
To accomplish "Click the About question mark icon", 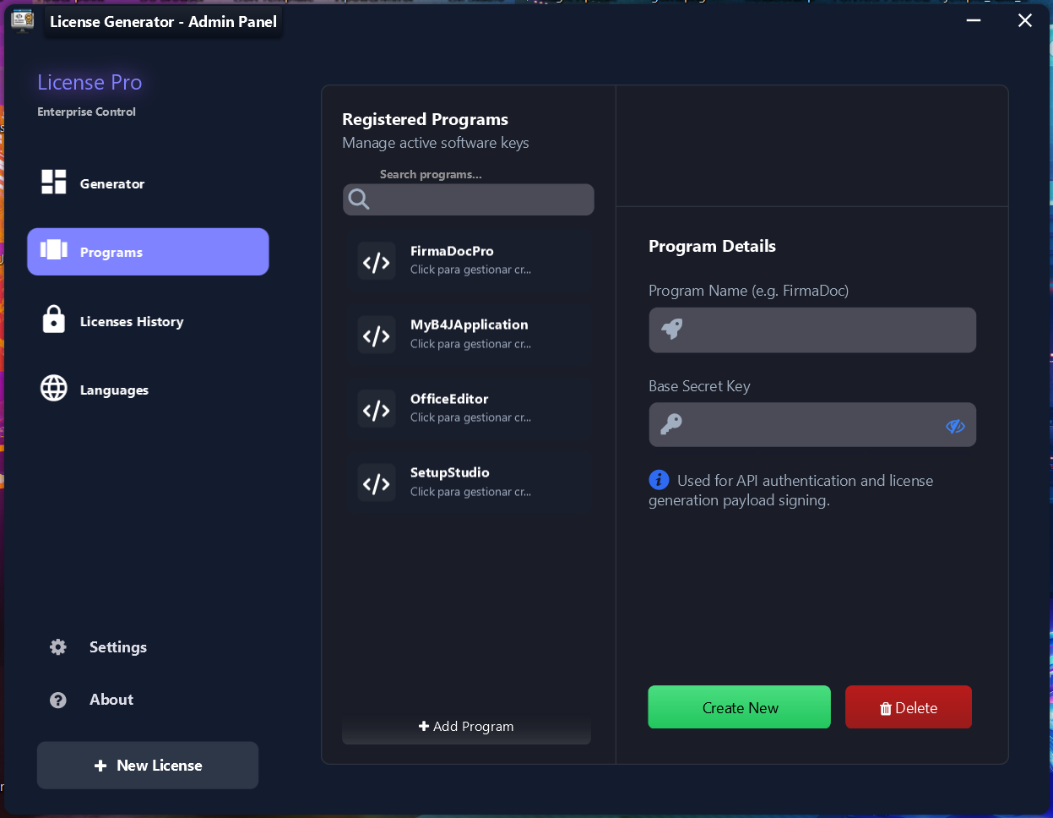I will pyautogui.click(x=58, y=700).
